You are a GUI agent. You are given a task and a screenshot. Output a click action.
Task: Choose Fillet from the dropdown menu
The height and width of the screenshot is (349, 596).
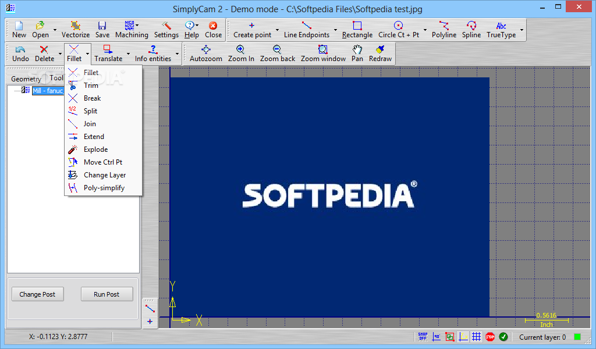(x=104, y=73)
